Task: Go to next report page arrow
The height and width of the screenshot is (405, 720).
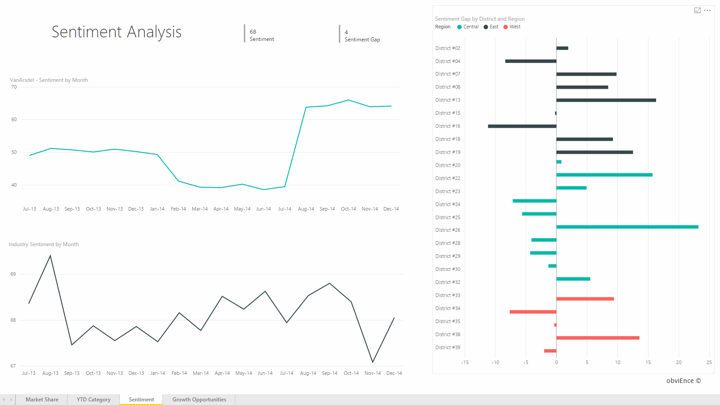Action: pos(11,400)
